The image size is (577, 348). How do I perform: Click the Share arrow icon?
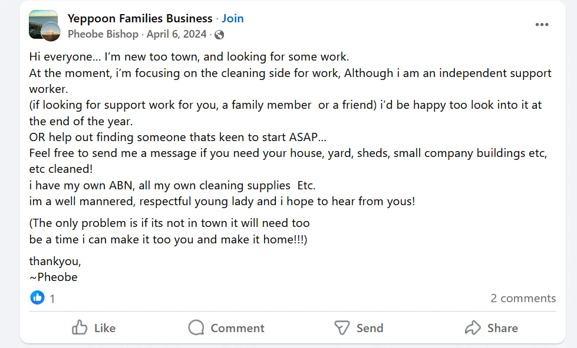(x=473, y=328)
